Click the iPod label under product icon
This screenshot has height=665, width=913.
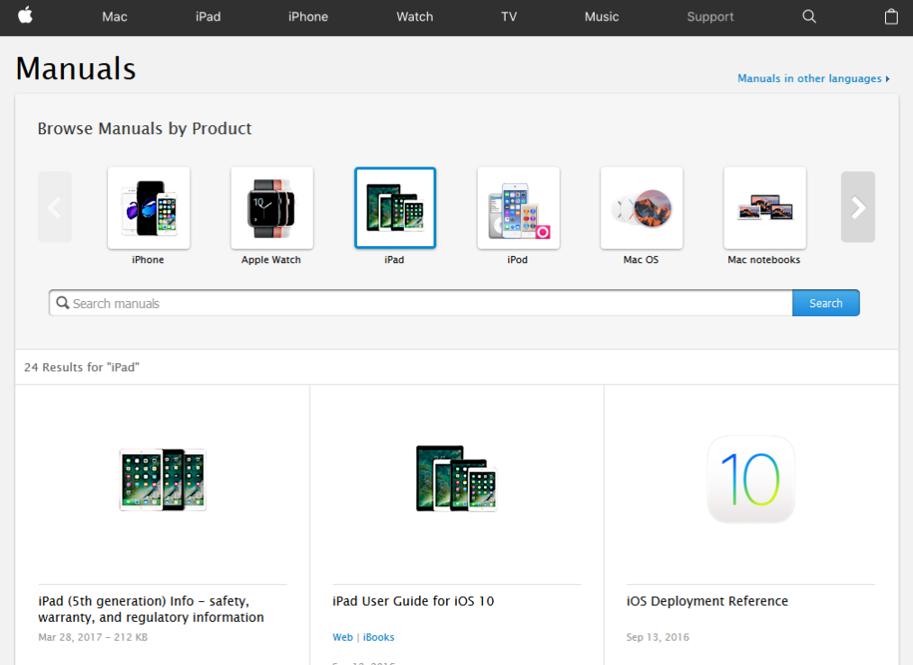coord(517,260)
